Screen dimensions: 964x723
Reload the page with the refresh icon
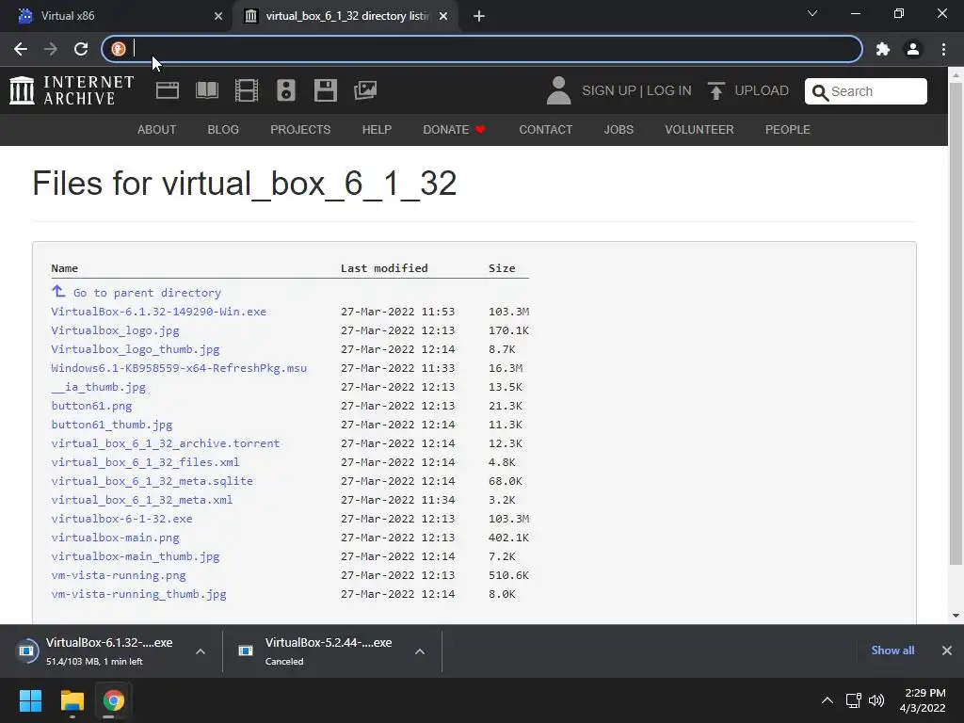(81, 49)
